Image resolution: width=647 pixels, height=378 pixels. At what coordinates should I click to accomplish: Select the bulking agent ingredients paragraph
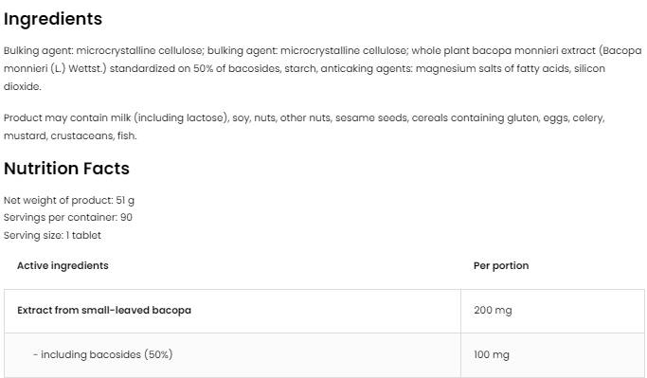323,68
